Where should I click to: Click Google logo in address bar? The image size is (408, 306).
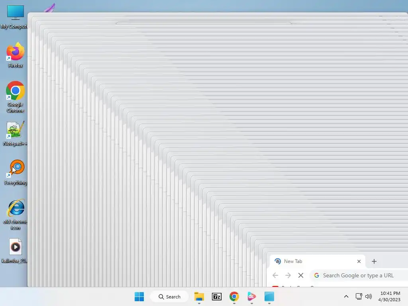click(x=317, y=275)
